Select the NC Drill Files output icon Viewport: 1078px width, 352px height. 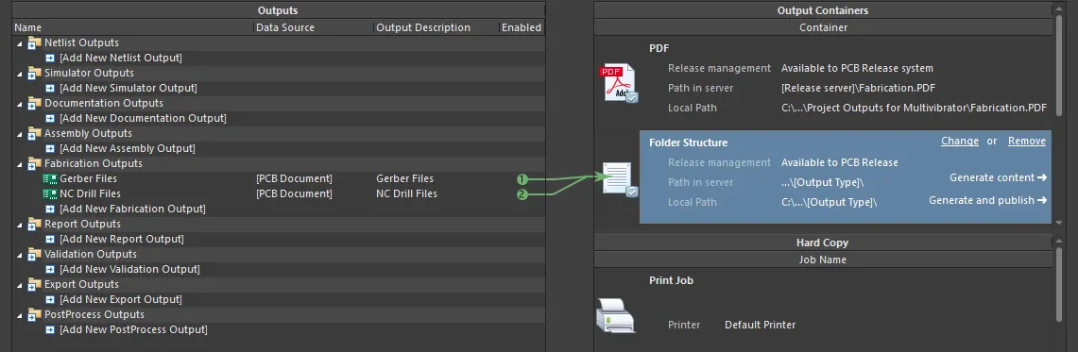[x=50, y=193]
